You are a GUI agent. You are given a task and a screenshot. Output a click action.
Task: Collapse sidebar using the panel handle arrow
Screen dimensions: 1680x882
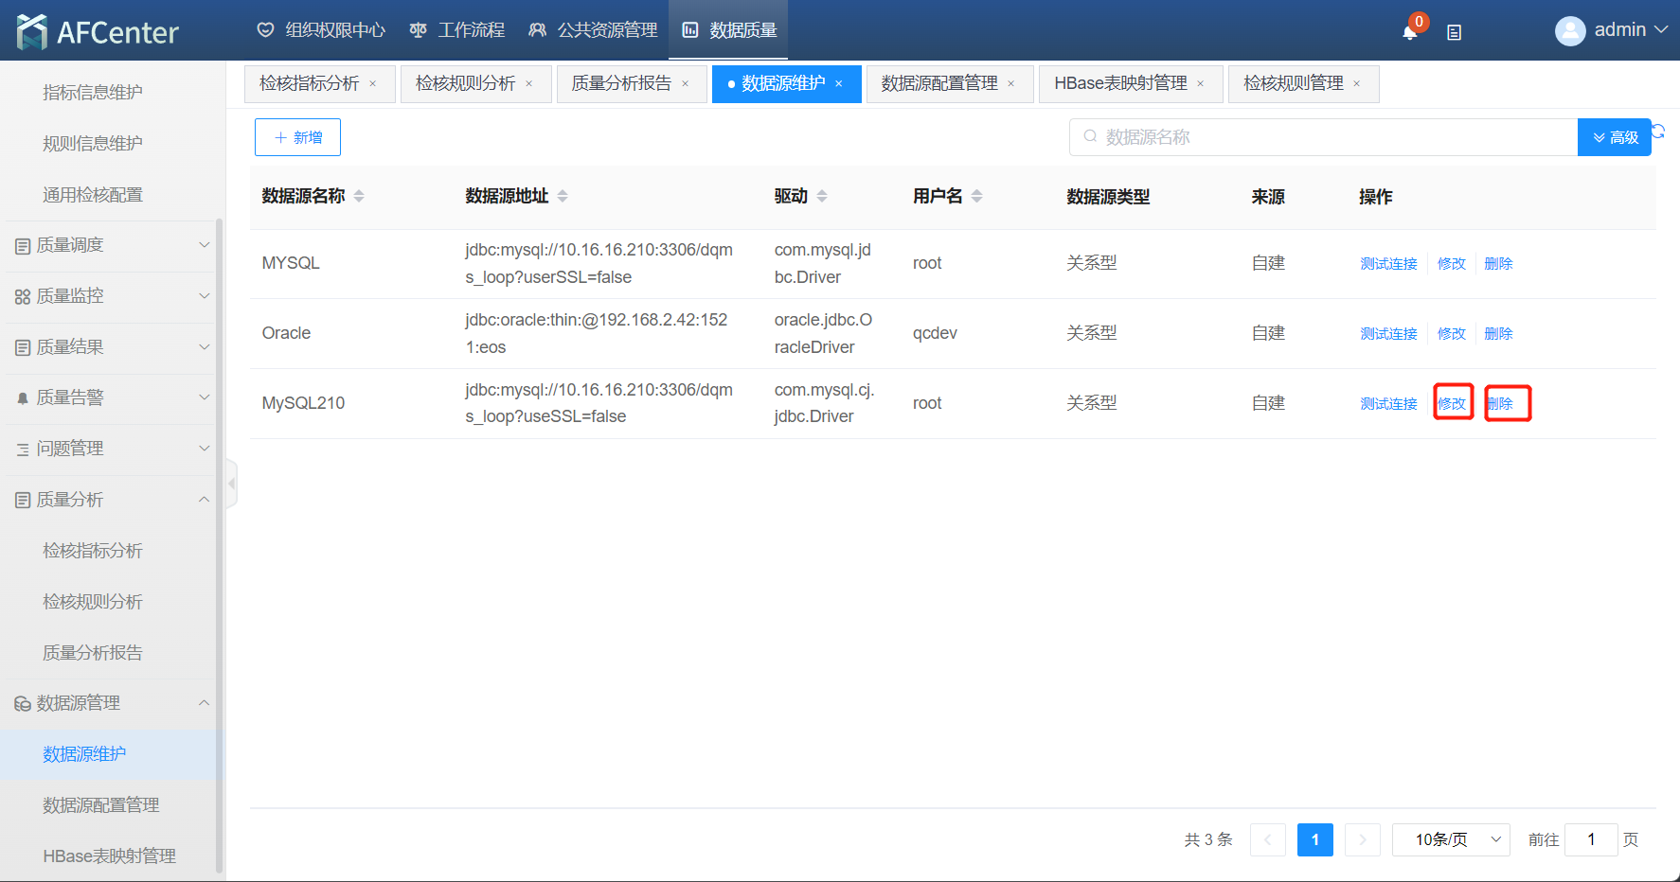(x=231, y=484)
